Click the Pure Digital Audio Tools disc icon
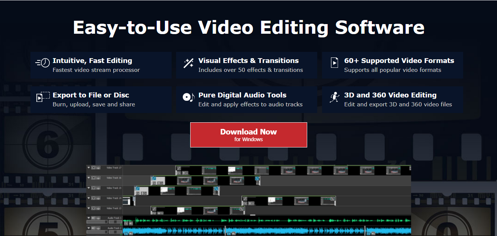The image size is (497, 236). (189, 97)
